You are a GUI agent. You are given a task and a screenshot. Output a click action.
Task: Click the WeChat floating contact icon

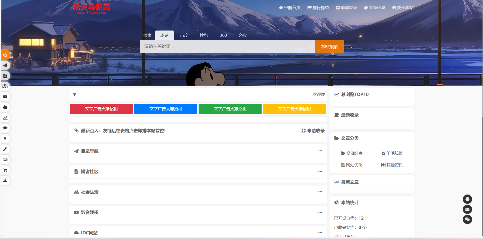point(467,219)
